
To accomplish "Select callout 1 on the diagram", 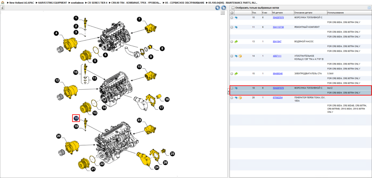I will [x=76, y=18].
